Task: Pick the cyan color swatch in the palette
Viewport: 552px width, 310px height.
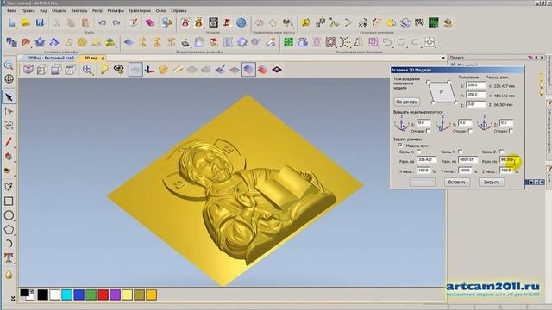Action: [x=67, y=294]
